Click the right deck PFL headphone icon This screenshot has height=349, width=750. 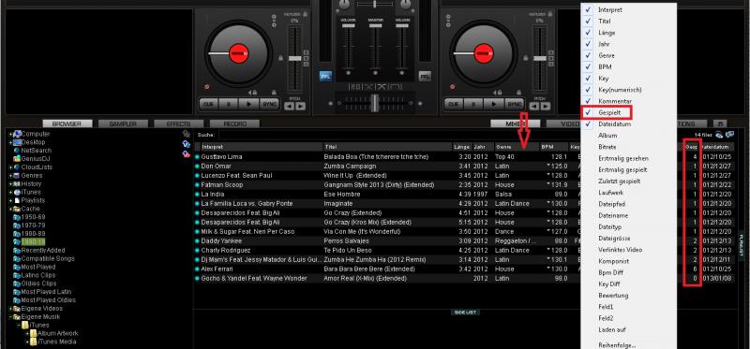[x=425, y=76]
